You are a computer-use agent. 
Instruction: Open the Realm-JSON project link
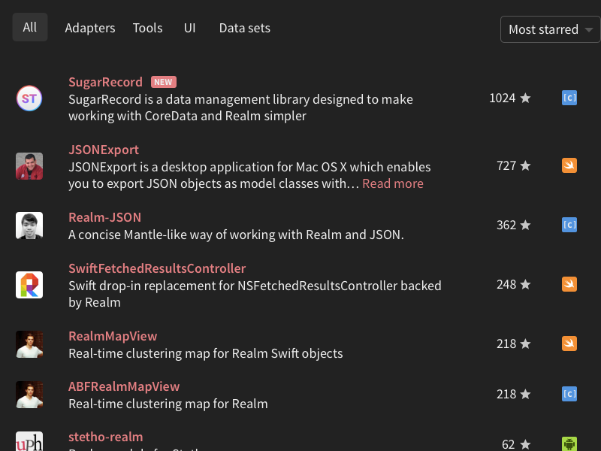104,217
